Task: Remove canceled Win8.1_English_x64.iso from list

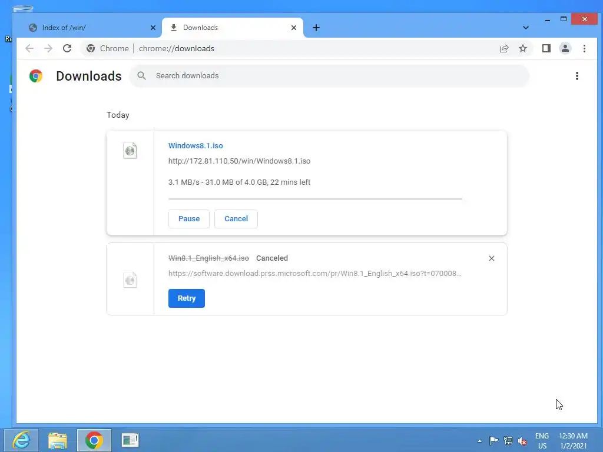Action: click(492, 258)
